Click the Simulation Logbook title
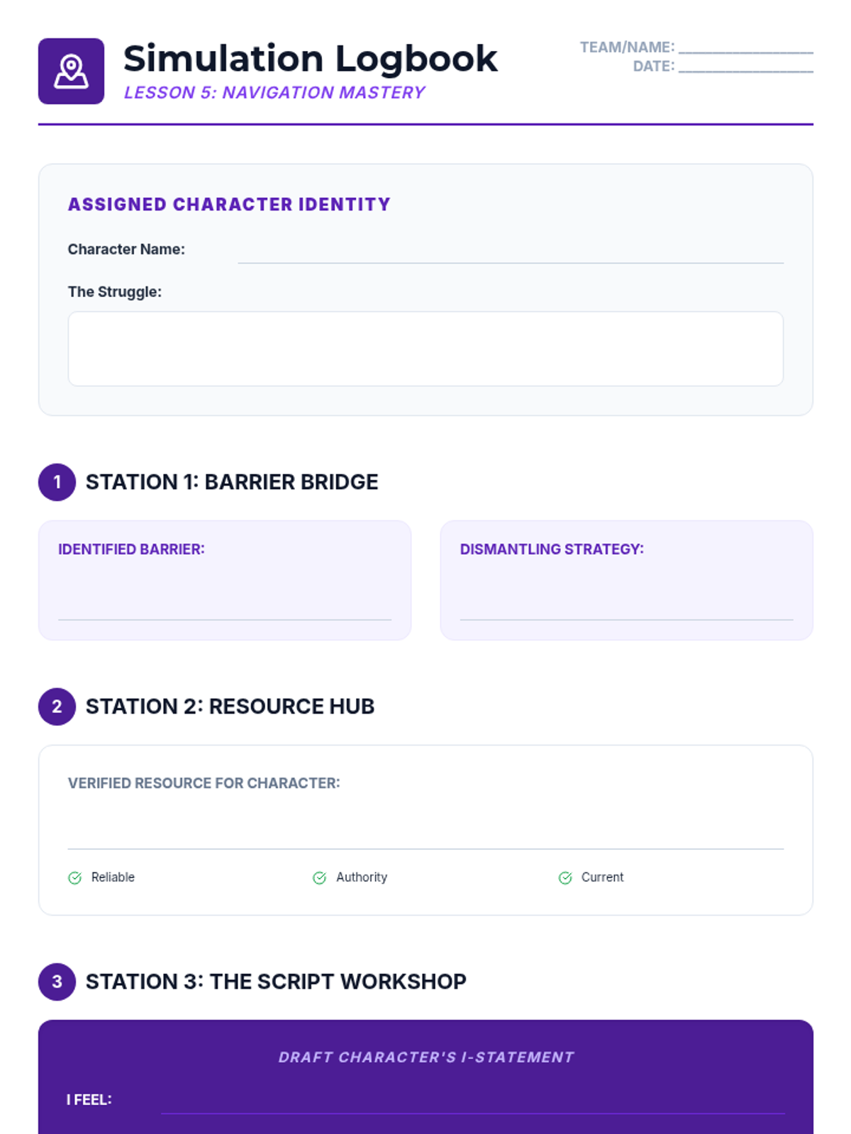 [310, 58]
